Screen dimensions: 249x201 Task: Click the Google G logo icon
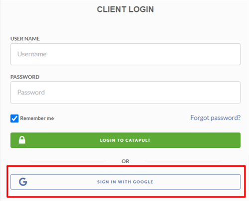pyautogui.click(x=23, y=182)
